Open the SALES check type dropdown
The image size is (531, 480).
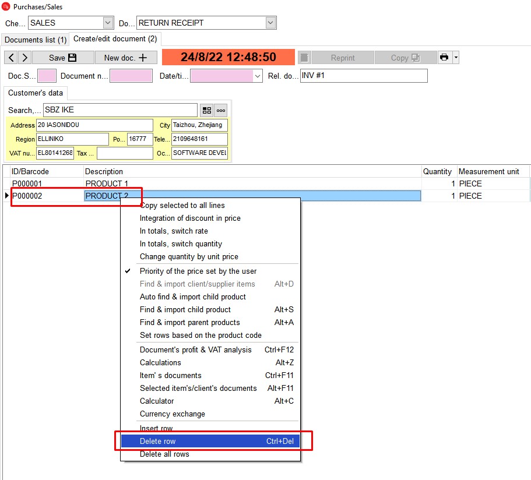108,23
